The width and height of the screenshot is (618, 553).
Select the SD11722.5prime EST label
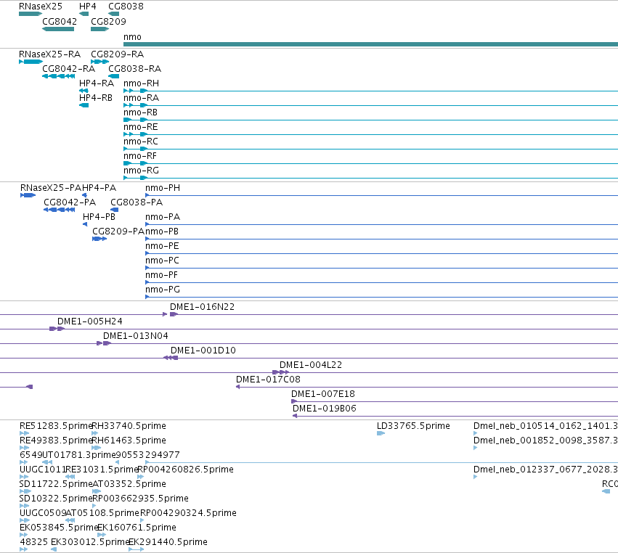56,485
